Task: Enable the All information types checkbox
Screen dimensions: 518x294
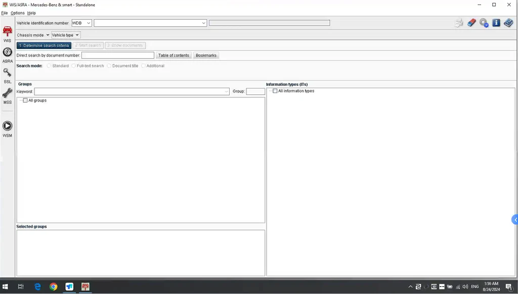Action: [275, 91]
